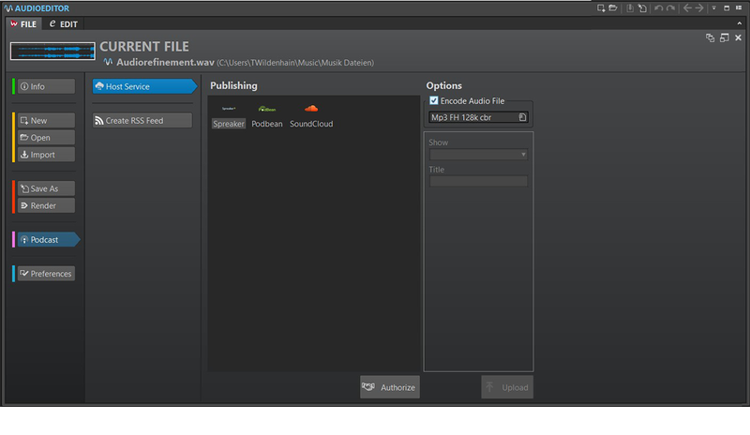Click the Audiorefinement.wav file name
The image size is (750, 435).
[165, 62]
